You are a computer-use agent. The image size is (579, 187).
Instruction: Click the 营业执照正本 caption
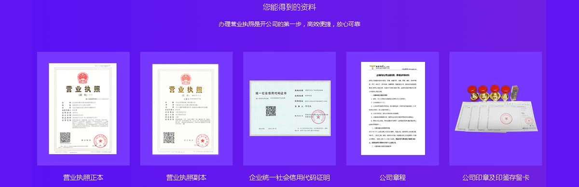[x=83, y=177]
